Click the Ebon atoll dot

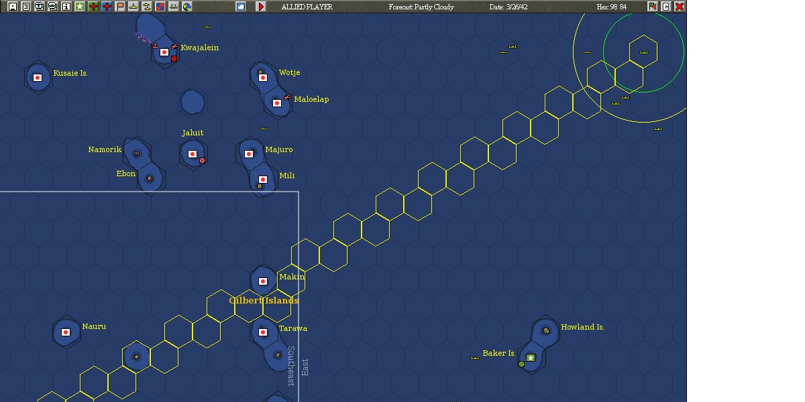[x=150, y=178]
